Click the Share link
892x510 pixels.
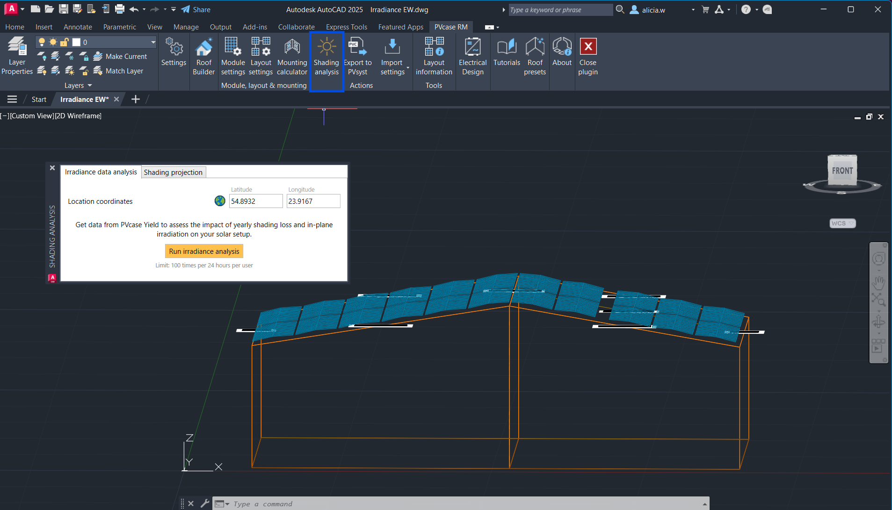coord(196,9)
